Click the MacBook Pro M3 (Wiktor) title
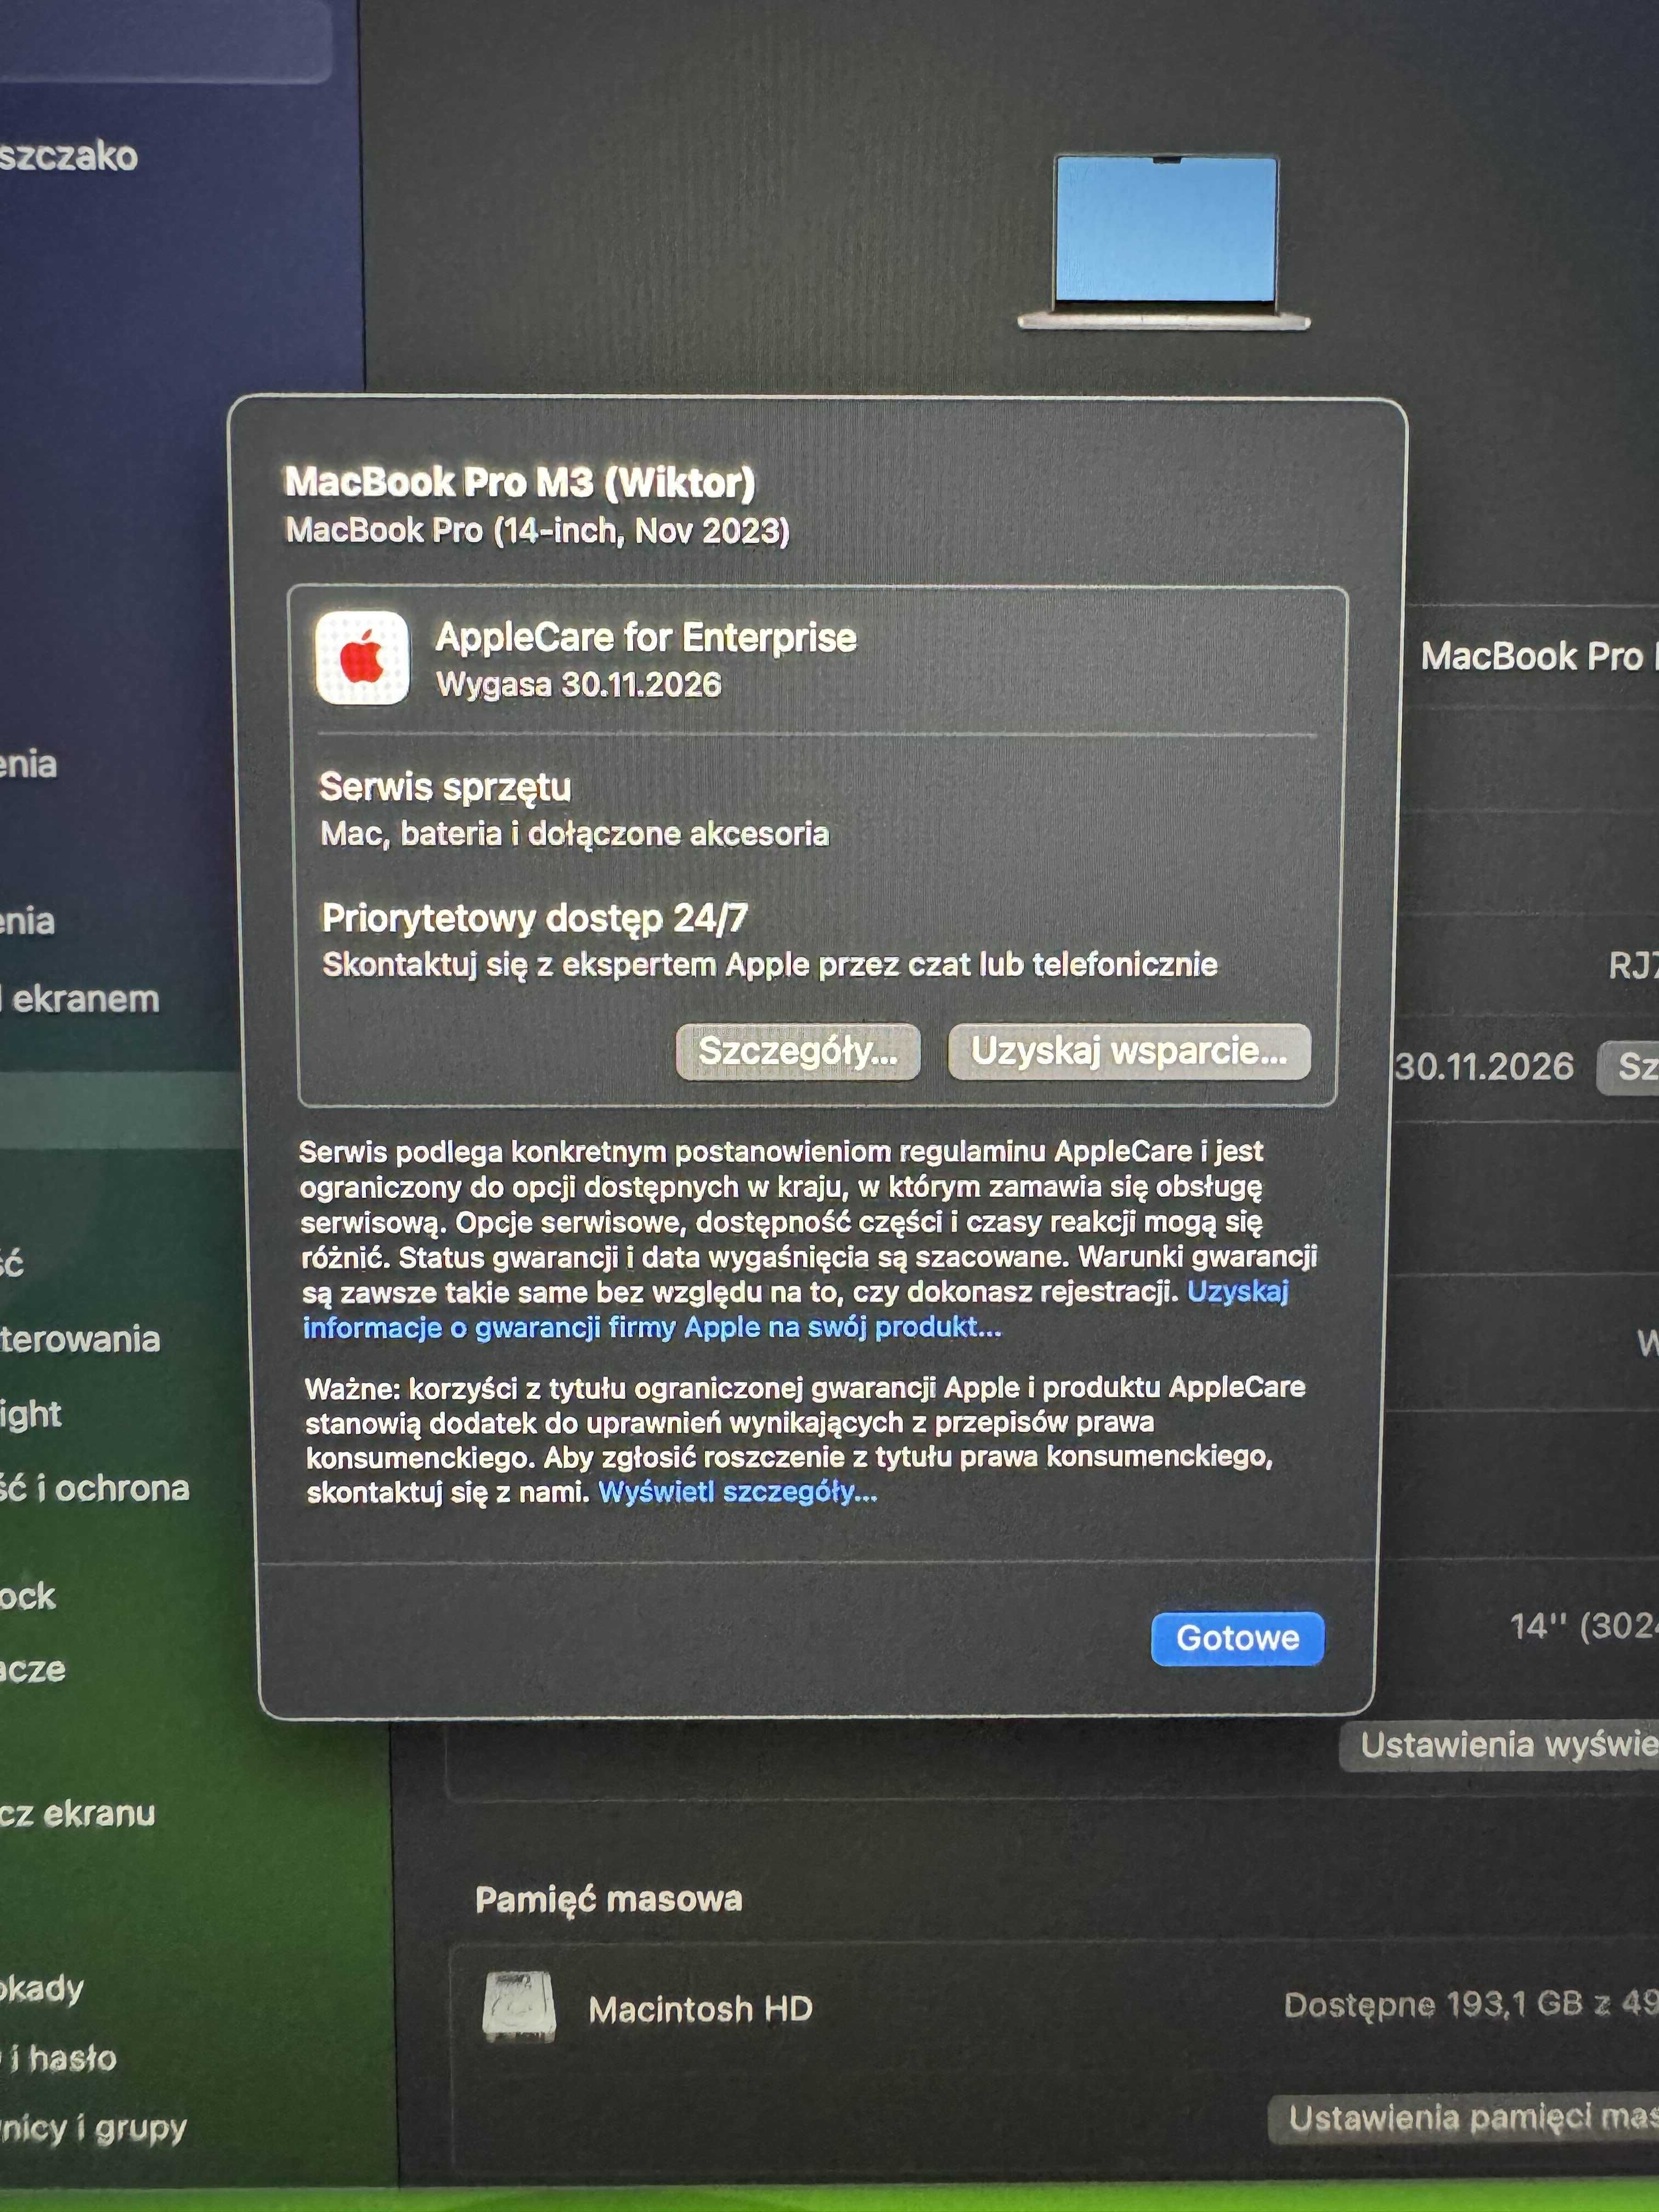 (x=520, y=482)
